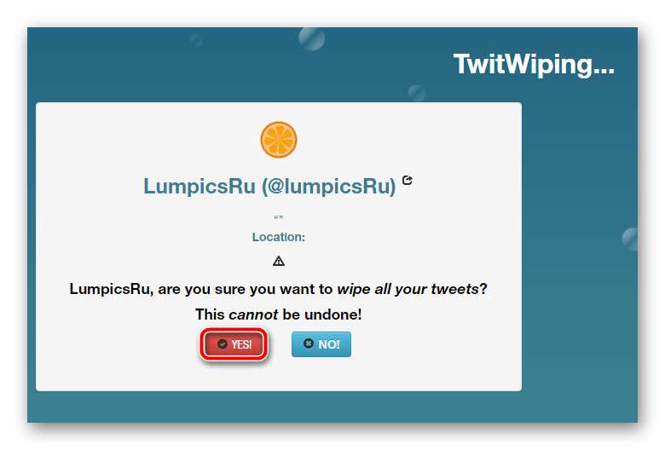
Task: Click the Location: label
Action: (279, 237)
